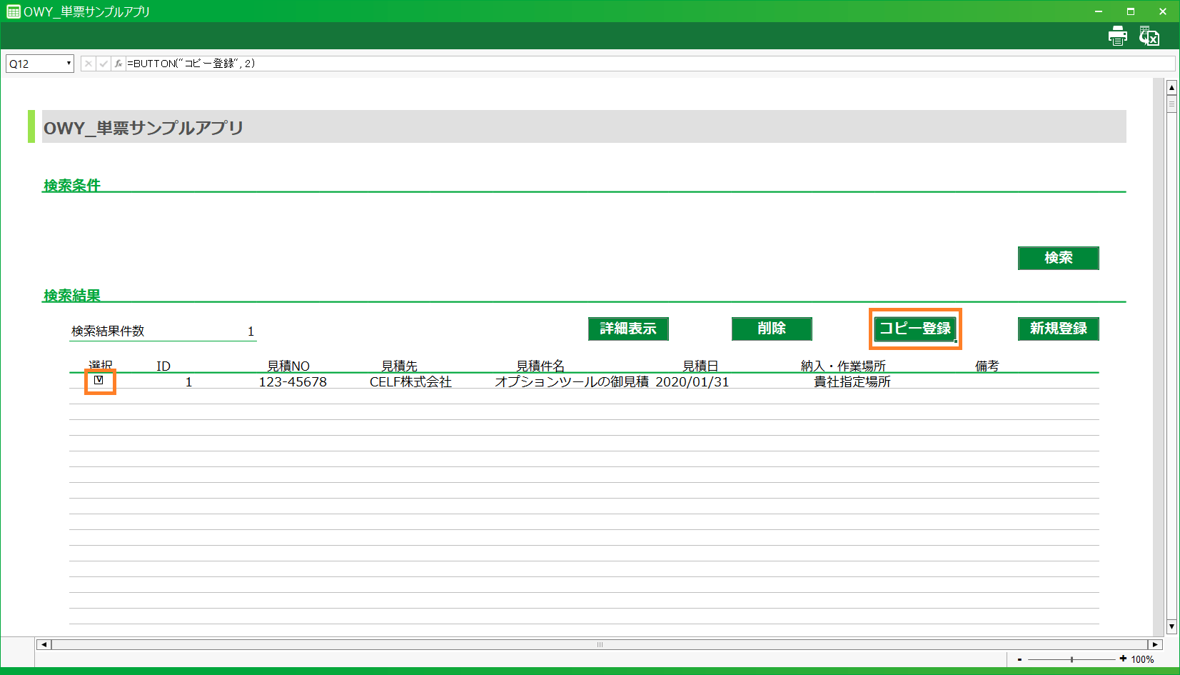1180x675 pixels.
Task: Click the 新規登録 button
Action: (x=1058, y=329)
